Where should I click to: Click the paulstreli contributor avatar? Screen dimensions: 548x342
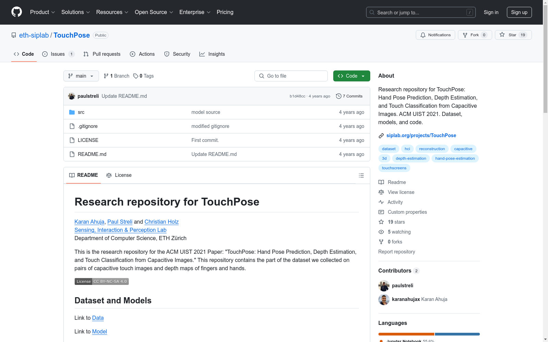click(384, 286)
